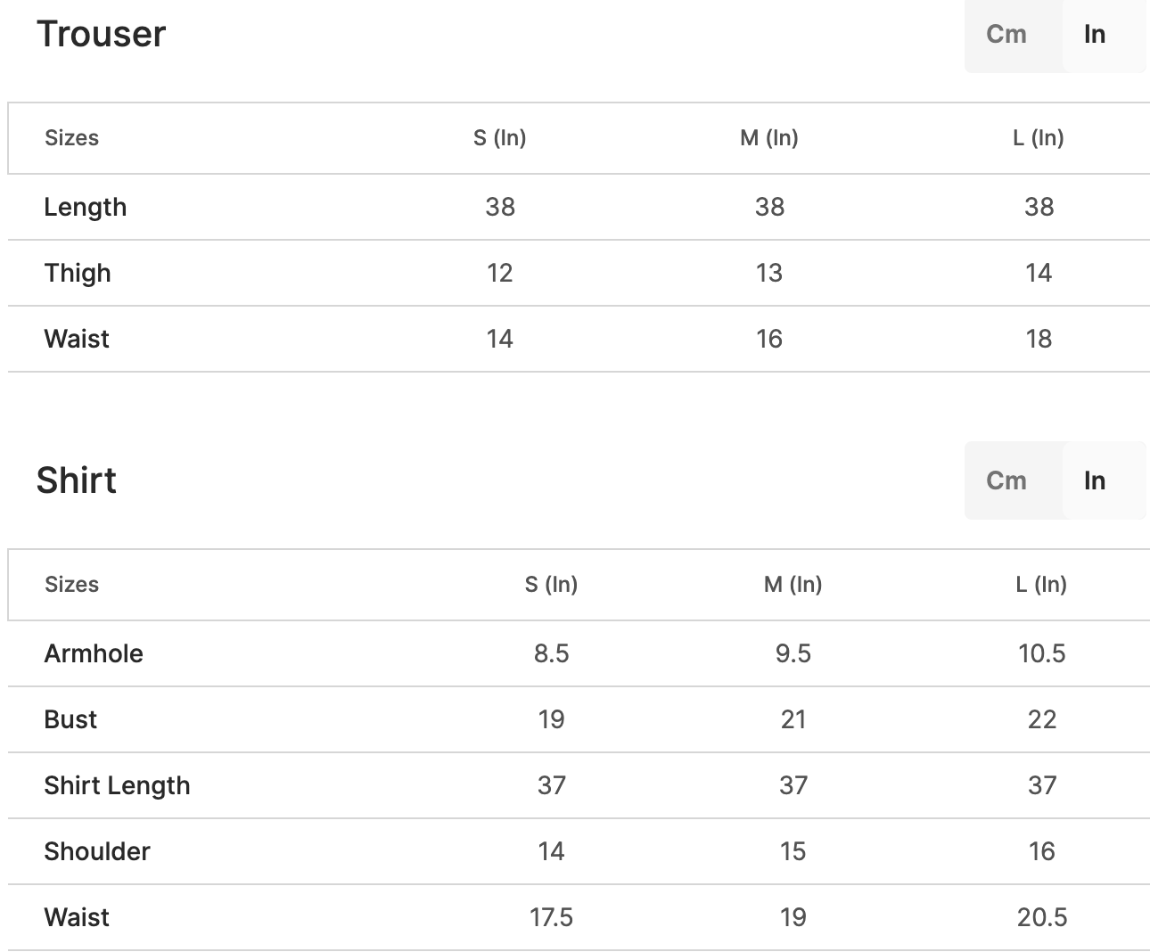Select In units for Shirt chart
This screenshot has height=952, width=1150.
point(1095,480)
